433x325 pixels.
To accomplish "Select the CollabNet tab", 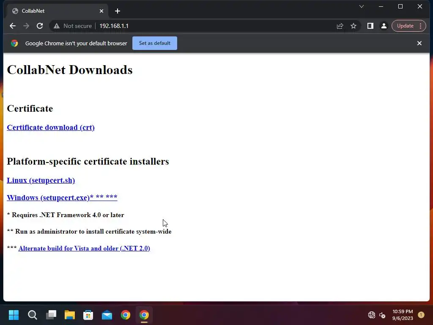I will point(56,11).
